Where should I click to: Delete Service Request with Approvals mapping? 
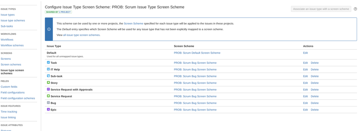pos(315,90)
